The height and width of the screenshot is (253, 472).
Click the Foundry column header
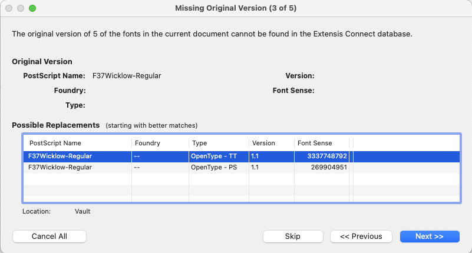[x=147, y=143]
